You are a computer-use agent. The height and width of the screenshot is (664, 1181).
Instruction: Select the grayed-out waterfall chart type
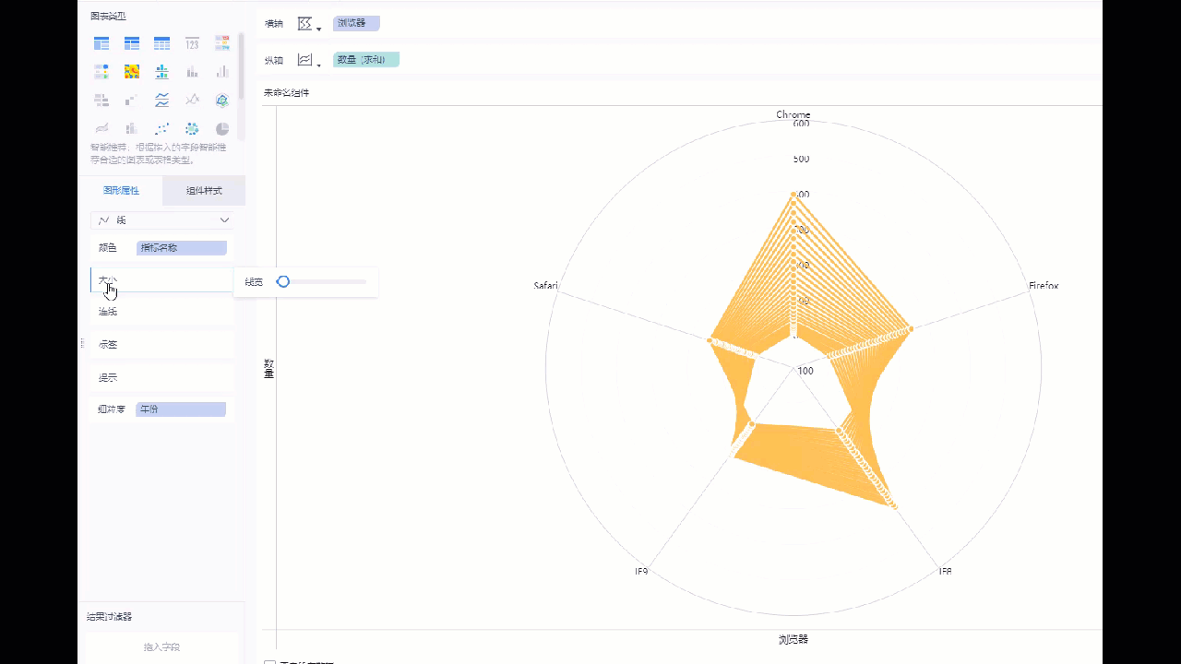point(132,101)
